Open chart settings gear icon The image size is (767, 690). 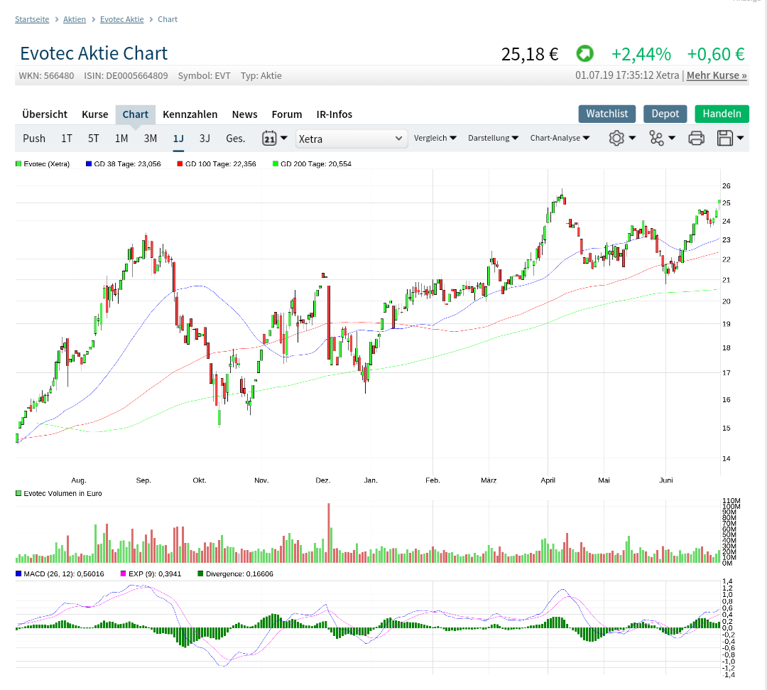point(621,139)
